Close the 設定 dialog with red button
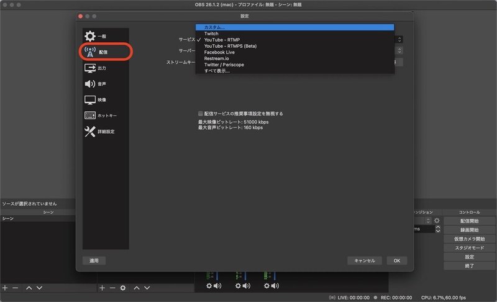Viewport: 497px width, 302px height. tap(81, 16)
